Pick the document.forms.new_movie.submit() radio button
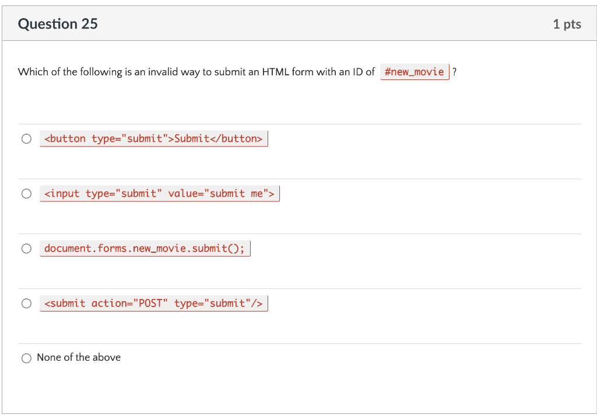This screenshot has height=418, width=597. pos(26,249)
